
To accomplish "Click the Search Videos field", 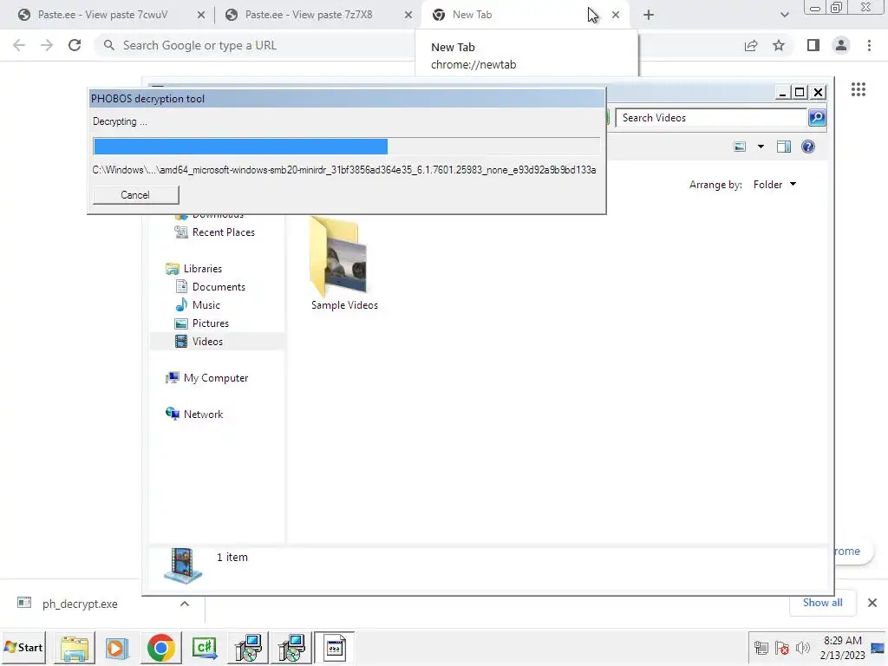I will pyautogui.click(x=711, y=118).
